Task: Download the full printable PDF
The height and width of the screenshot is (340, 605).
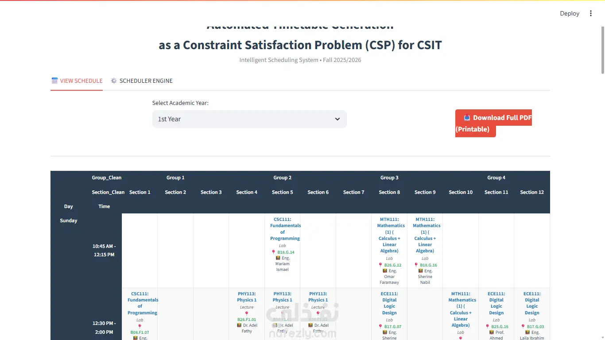Action: [x=493, y=123]
